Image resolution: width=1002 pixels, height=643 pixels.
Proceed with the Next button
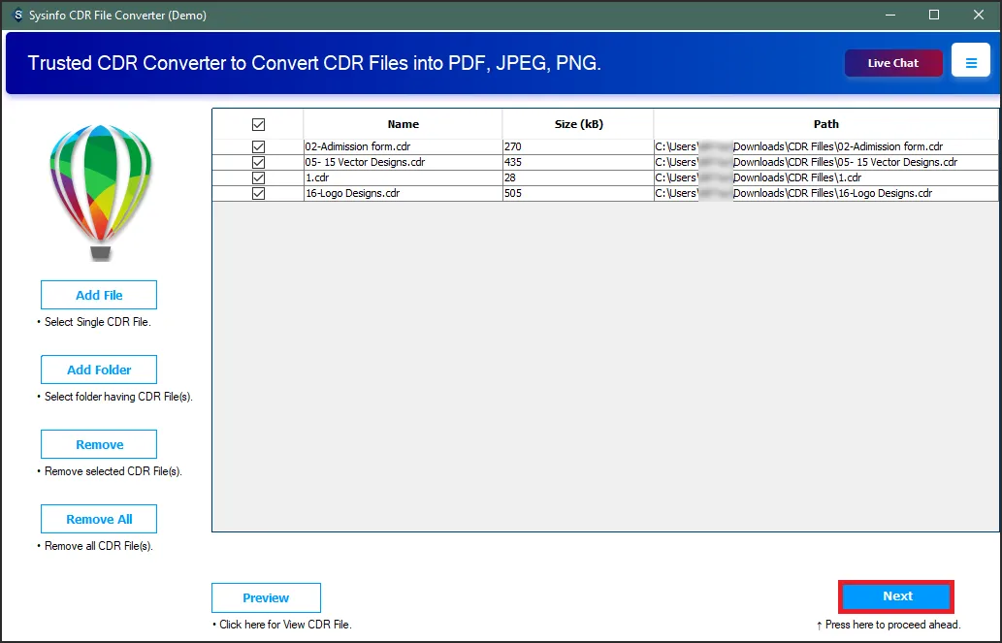click(x=896, y=596)
